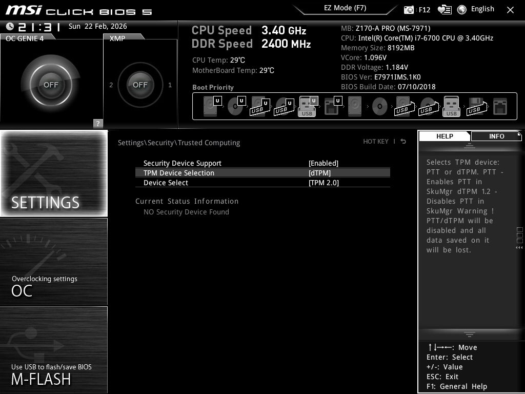Image resolution: width=525 pixels, height=394 pixels.
Task: Toggle the XMP OFF button
Action: (140, 85)
